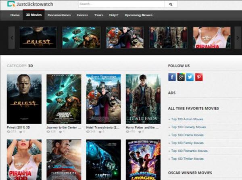This screenshot has width=242, height=180.
Task: Open the Documentaries menu
Action: [59, 15]
